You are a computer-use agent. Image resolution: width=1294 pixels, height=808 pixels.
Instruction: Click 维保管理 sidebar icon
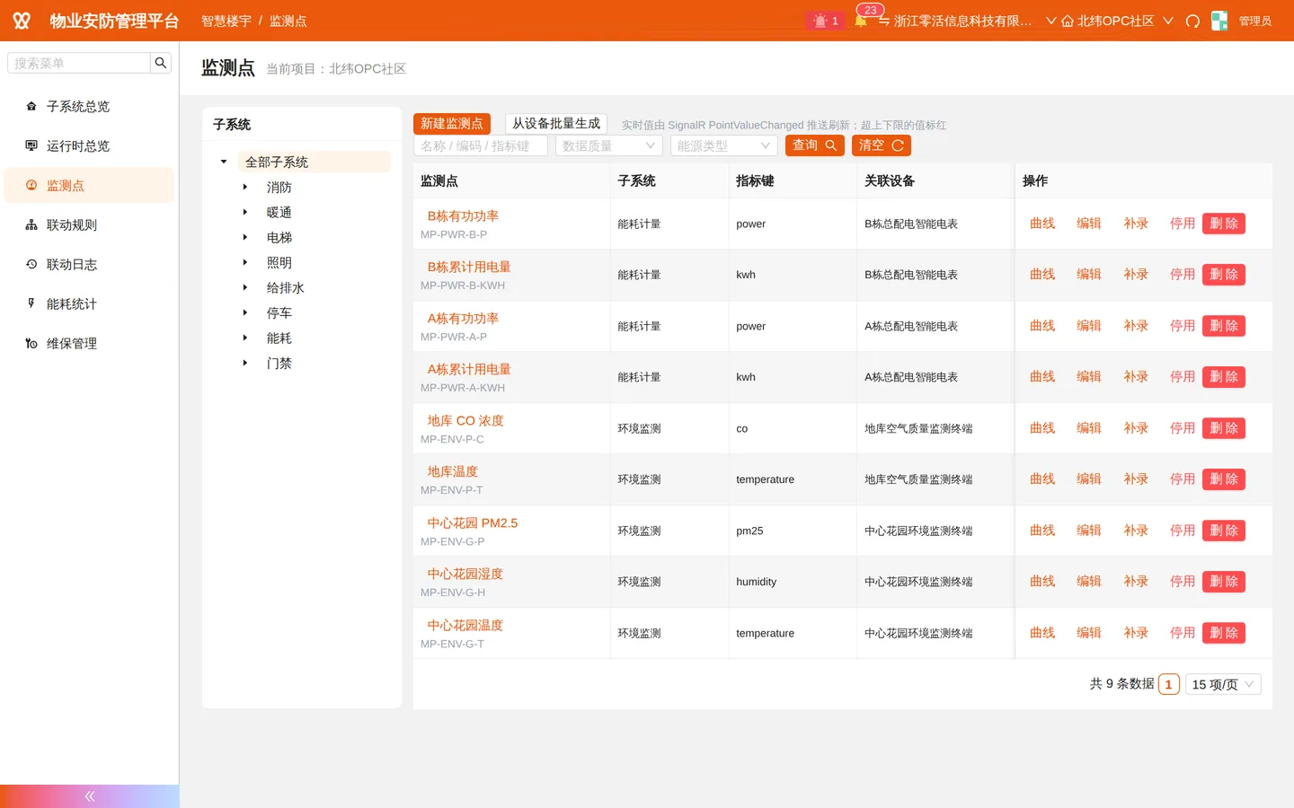click(x=31, y=343)
